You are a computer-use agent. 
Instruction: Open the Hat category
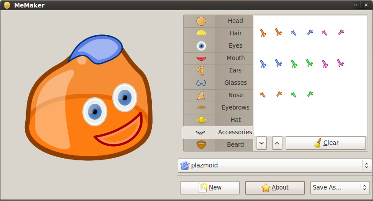[218, 120]
